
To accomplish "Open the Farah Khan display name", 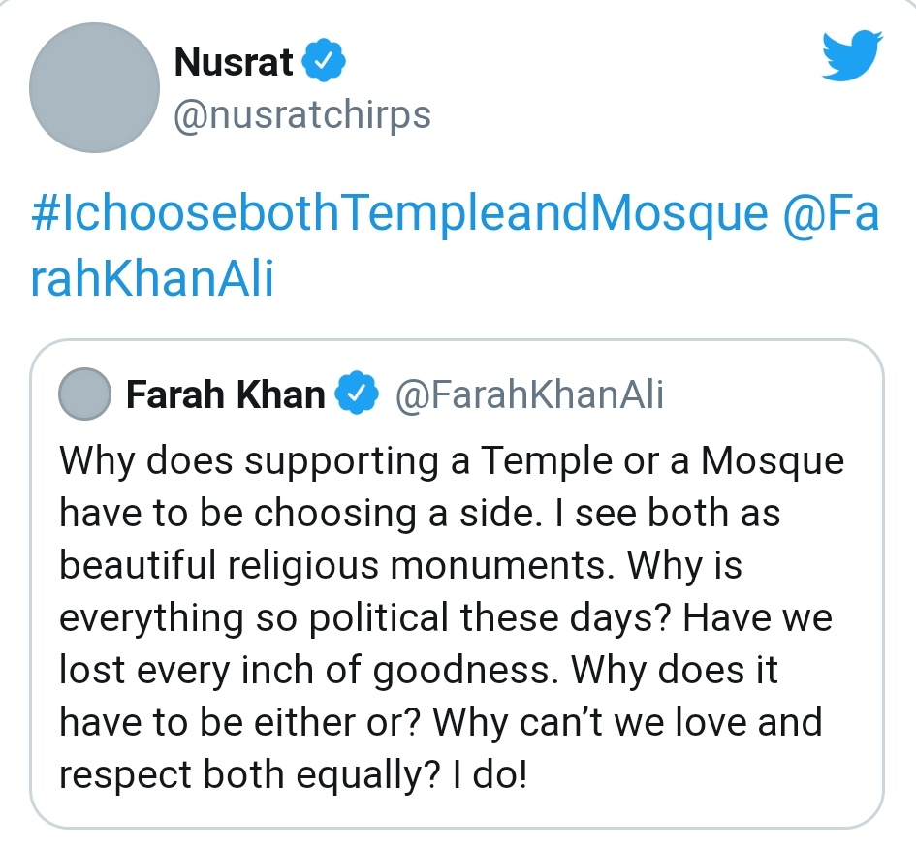I will click(x=226, y=394).
